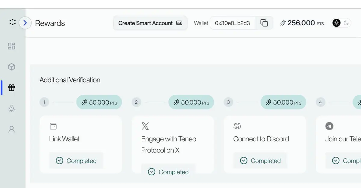Copy the wallet address with copy icon

coord(264,23)
